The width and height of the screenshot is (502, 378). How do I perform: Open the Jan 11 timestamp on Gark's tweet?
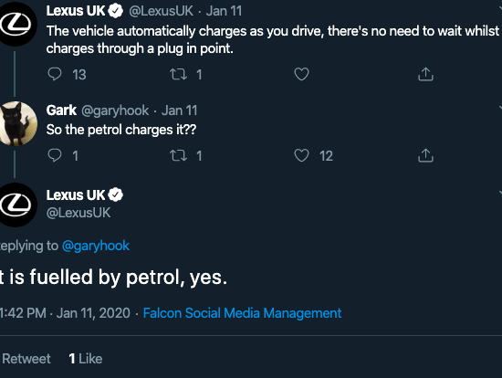[x=179, y=110]
